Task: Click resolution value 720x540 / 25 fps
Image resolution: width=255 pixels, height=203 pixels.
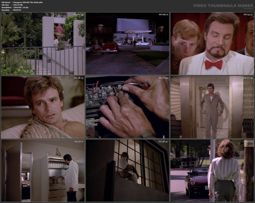Action: click(21, 7)
